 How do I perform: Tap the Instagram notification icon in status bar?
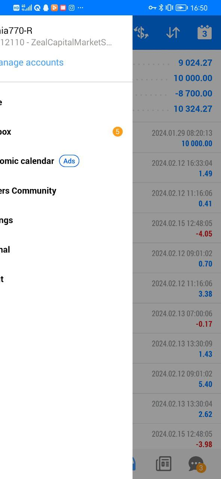[71, 7]
